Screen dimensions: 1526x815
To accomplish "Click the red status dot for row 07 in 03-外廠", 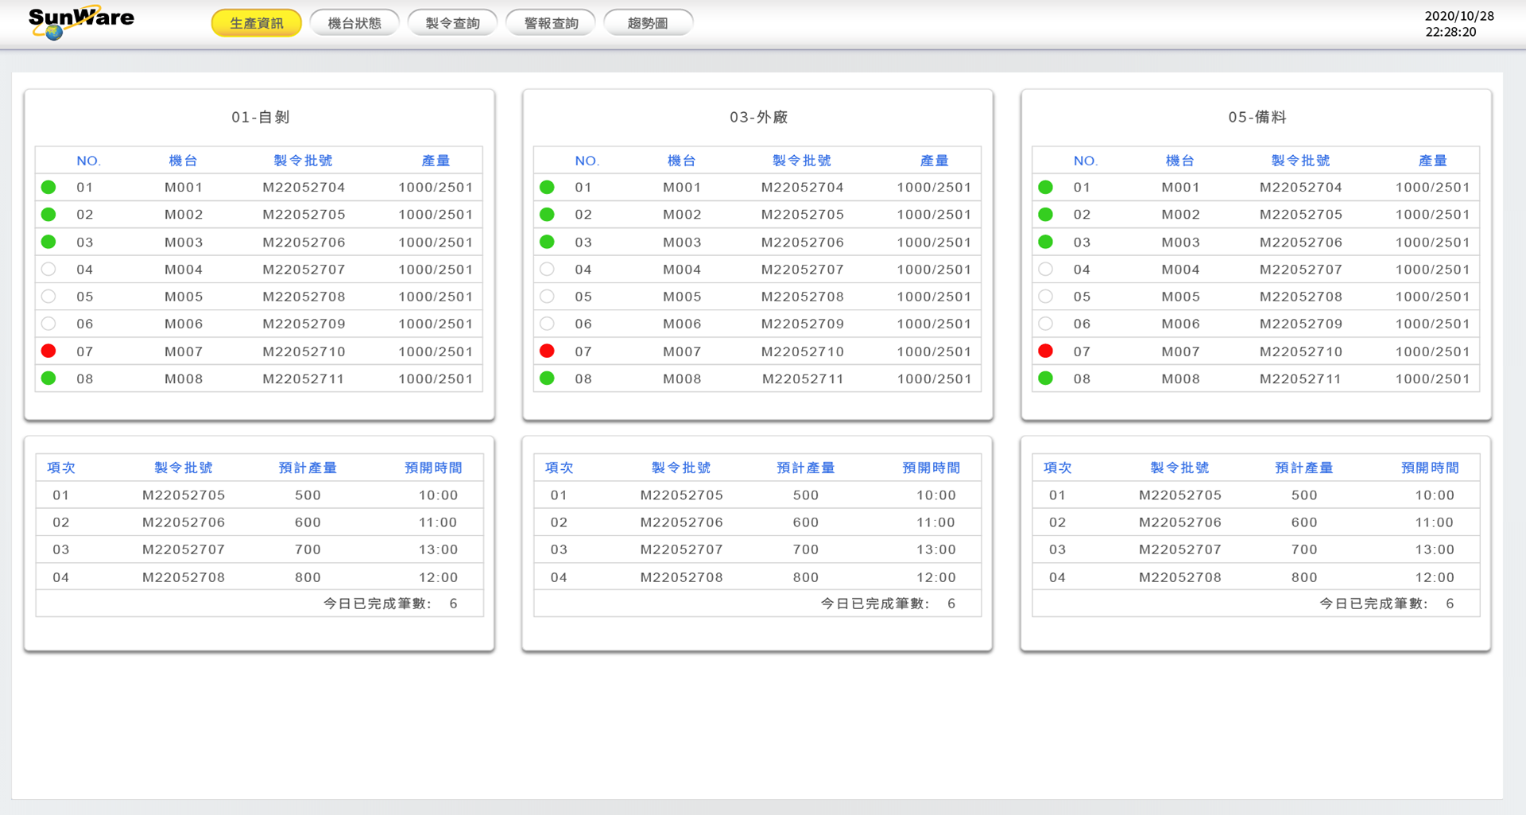I will pyautogui.click(x=547, y=351).
